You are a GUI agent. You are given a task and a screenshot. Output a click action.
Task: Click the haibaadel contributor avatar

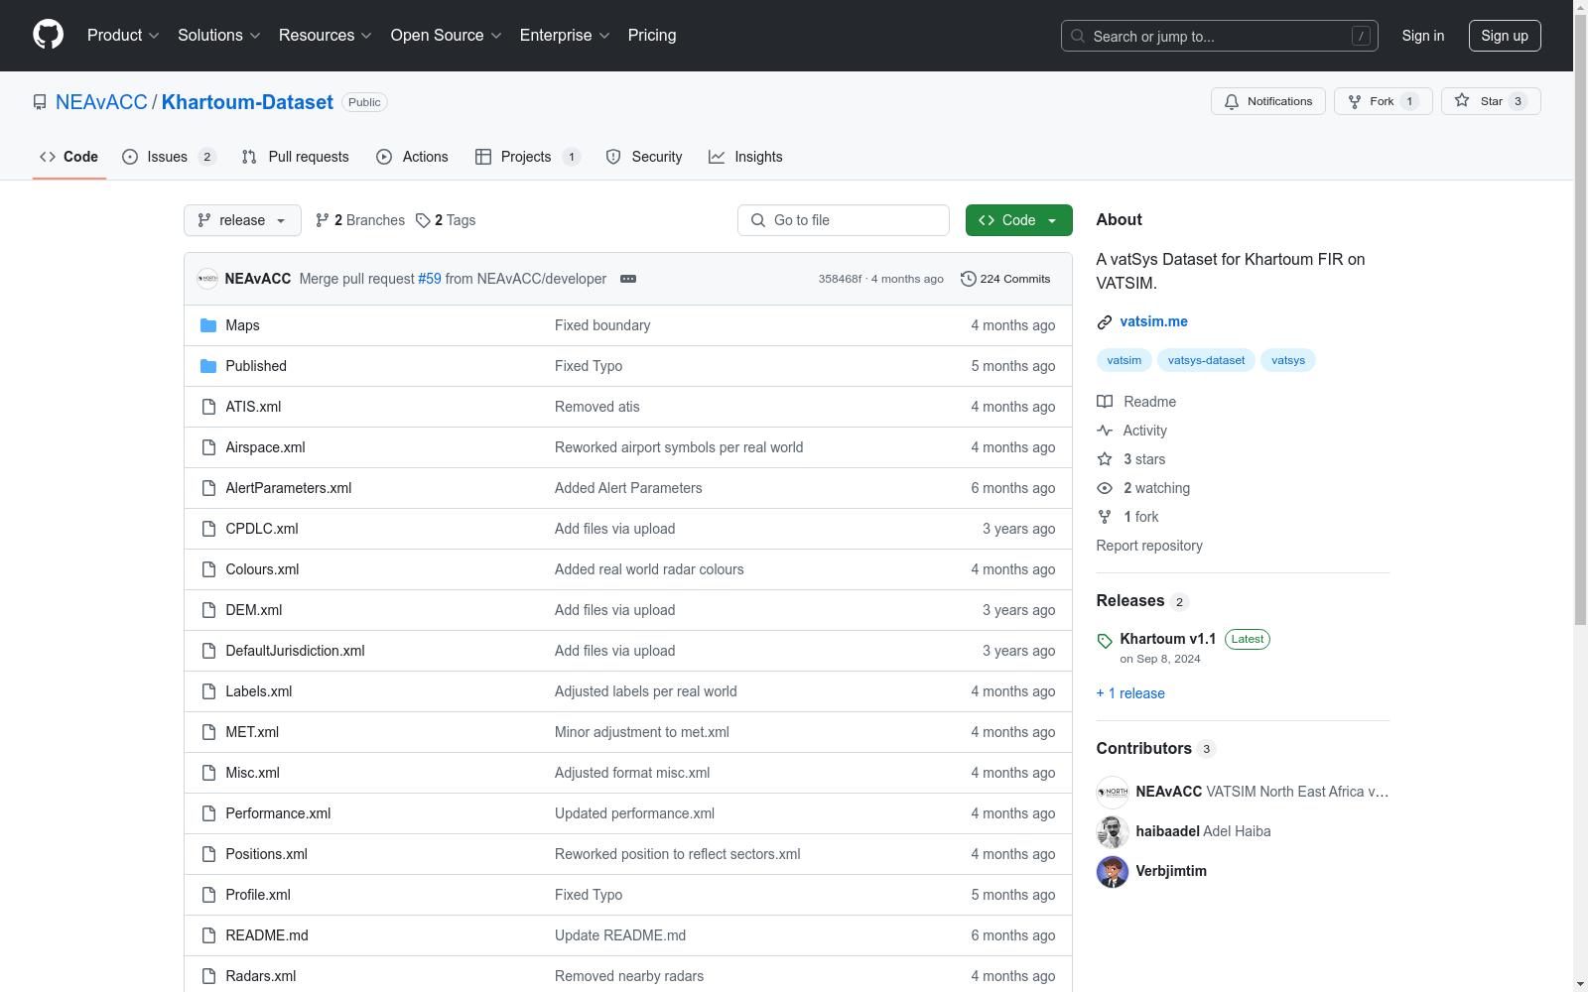click(1113, 831)
